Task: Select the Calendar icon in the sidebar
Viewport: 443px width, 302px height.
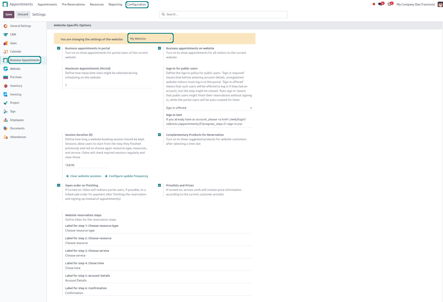Action: 5,52
